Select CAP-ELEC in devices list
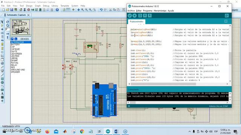The height and width of the screenshot is (135, 241). [x=21, y=49]
